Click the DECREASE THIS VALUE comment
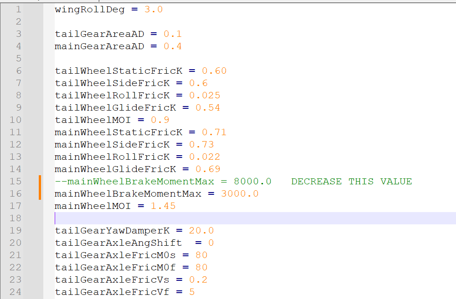The height and width of the screenshot is (299, 456). (x=352, y=181)
